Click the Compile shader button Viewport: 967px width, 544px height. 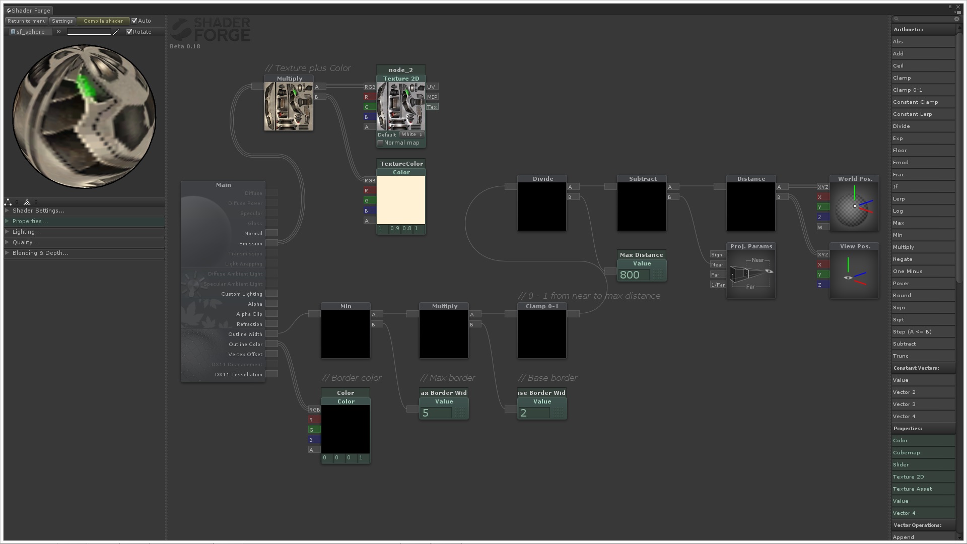pyautogui.click(x=103, y=21)
